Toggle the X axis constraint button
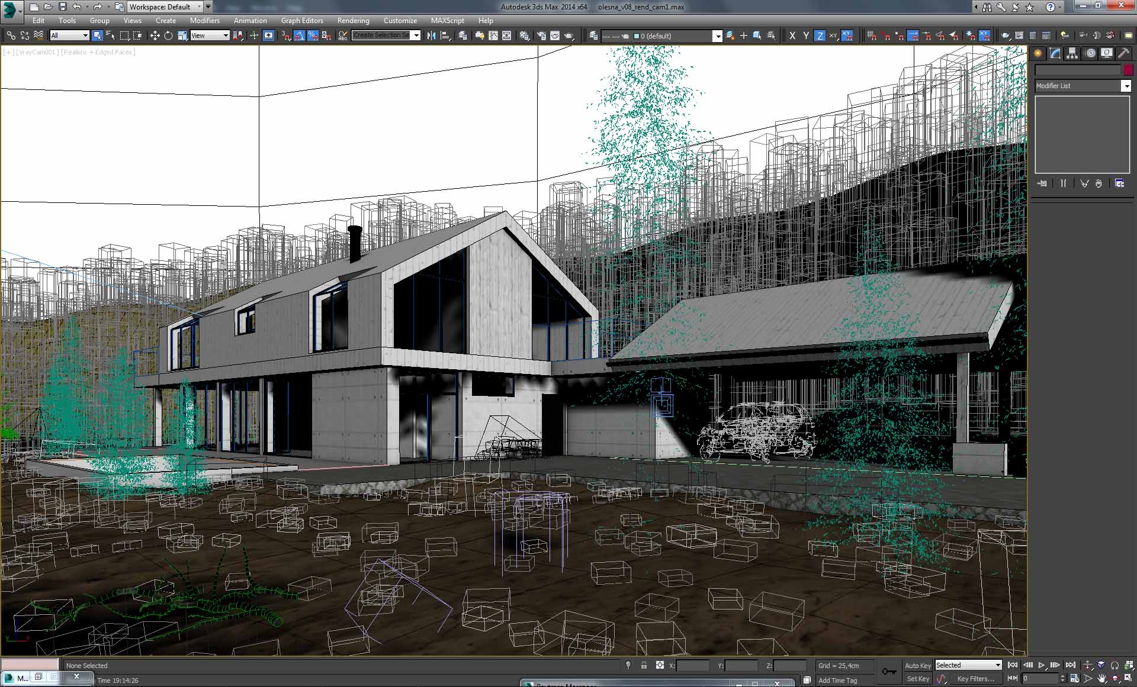1137x687 pixels. 792,36
